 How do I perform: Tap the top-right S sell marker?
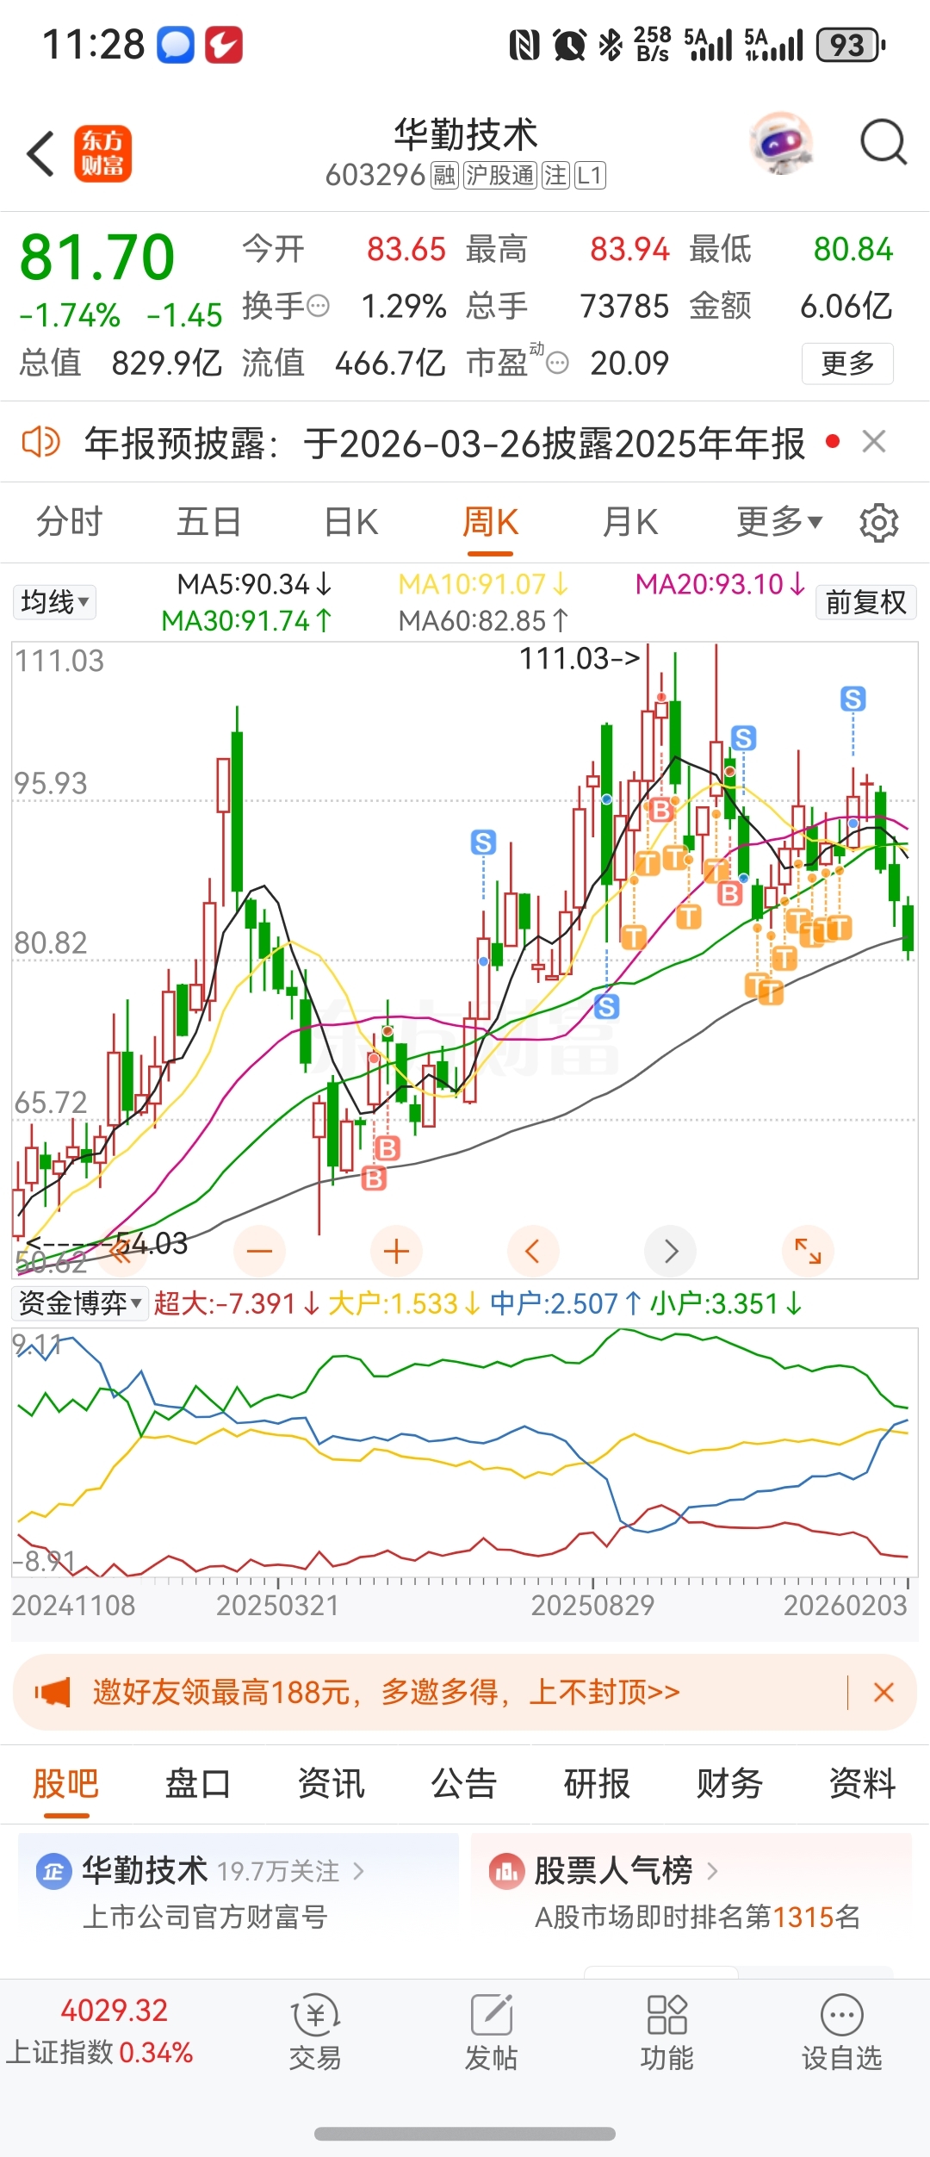[x=852, y=699]
